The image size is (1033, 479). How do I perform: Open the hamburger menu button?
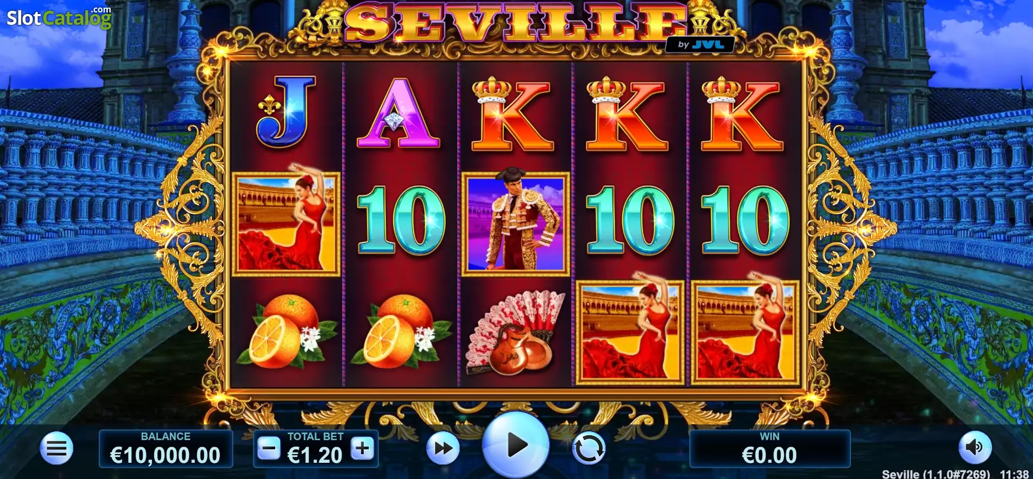(56, 448)
